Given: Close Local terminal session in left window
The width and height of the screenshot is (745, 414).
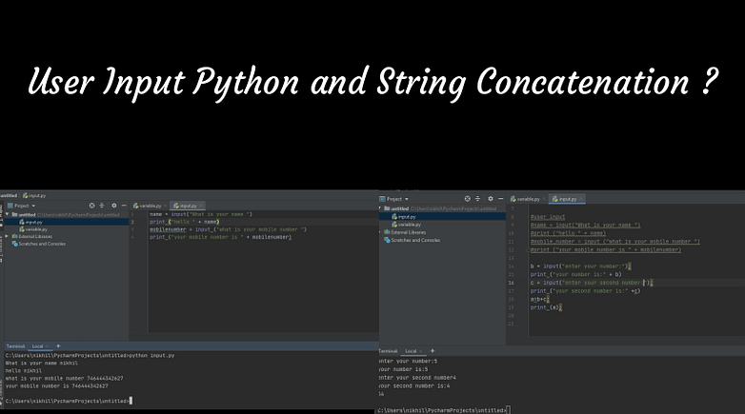Looking at the screenshot, I should coord(47,346).
